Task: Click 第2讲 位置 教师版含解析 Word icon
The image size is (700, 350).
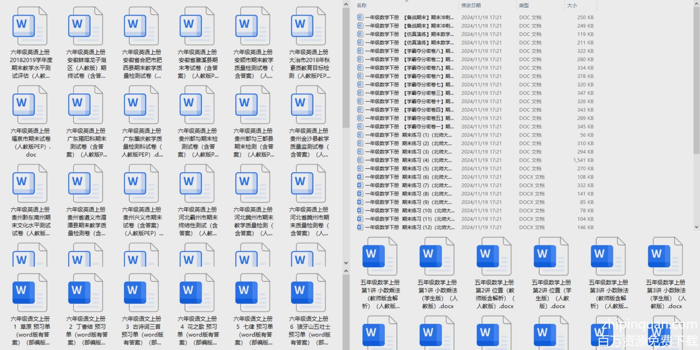Action: (x=494, y=256)
